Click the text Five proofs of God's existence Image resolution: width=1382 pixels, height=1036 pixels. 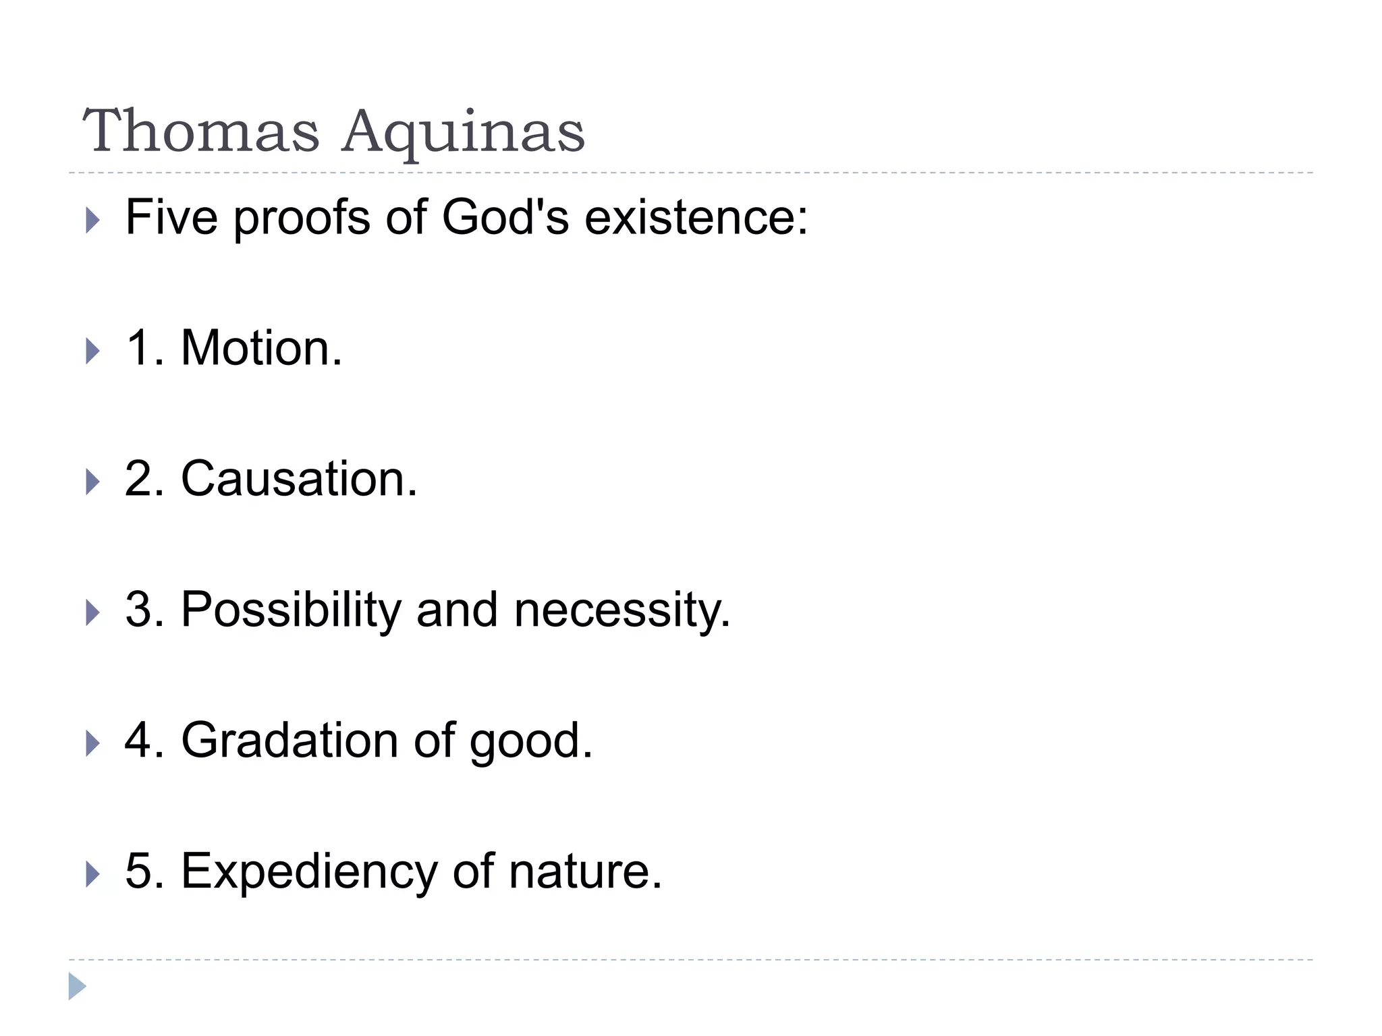click(x=467, y=219)
